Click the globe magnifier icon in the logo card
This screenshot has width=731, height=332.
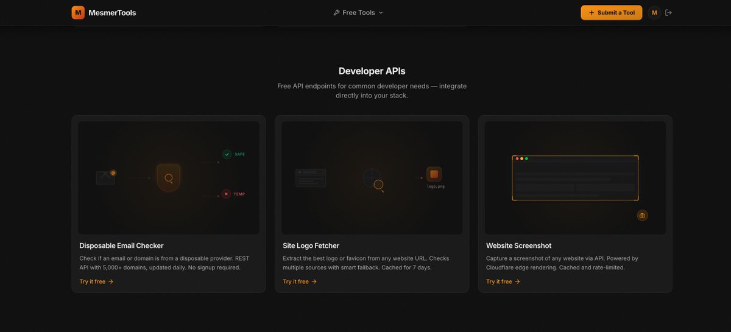coord(373,179)
